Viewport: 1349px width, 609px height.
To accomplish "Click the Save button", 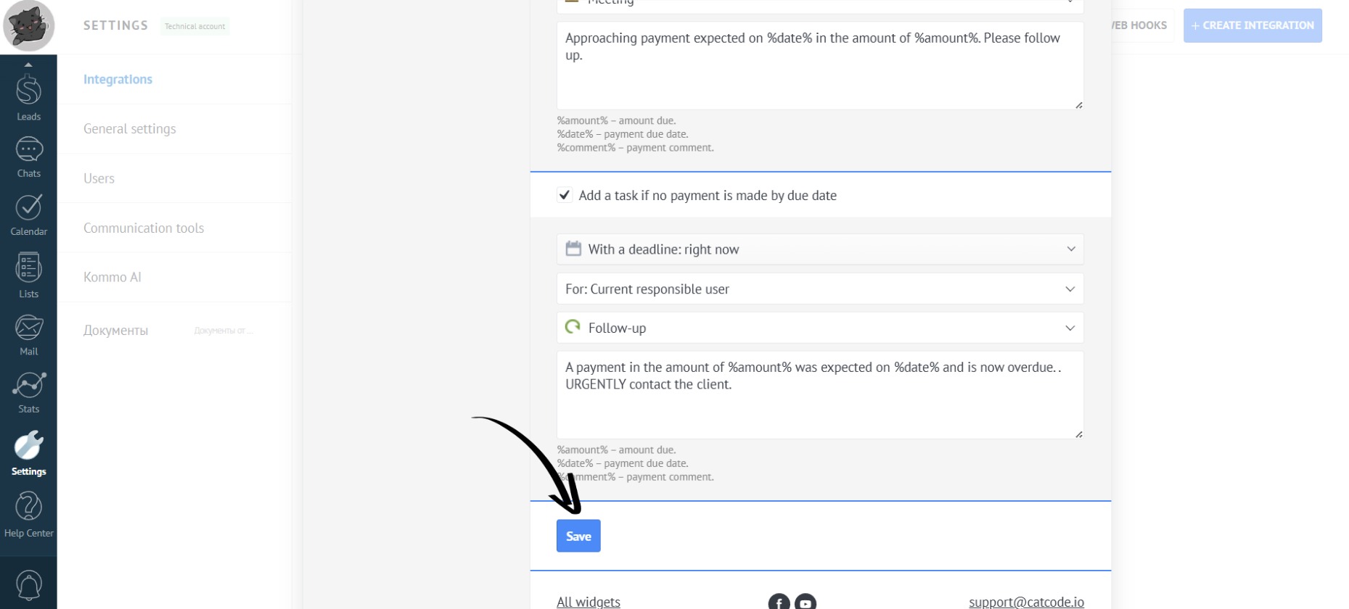I will point(578,536).
